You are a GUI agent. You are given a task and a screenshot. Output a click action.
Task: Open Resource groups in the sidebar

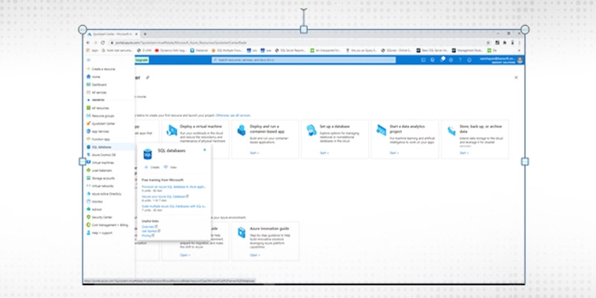(x=101, y=115)
